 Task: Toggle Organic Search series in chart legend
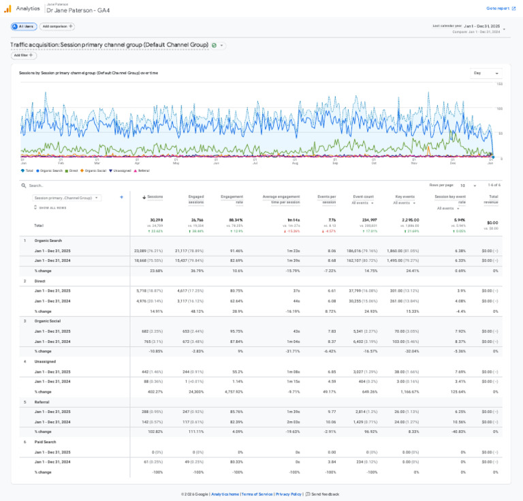(49, 170)
